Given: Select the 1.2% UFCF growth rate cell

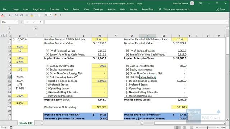Looking at the screenshot, I should (180, 39).
